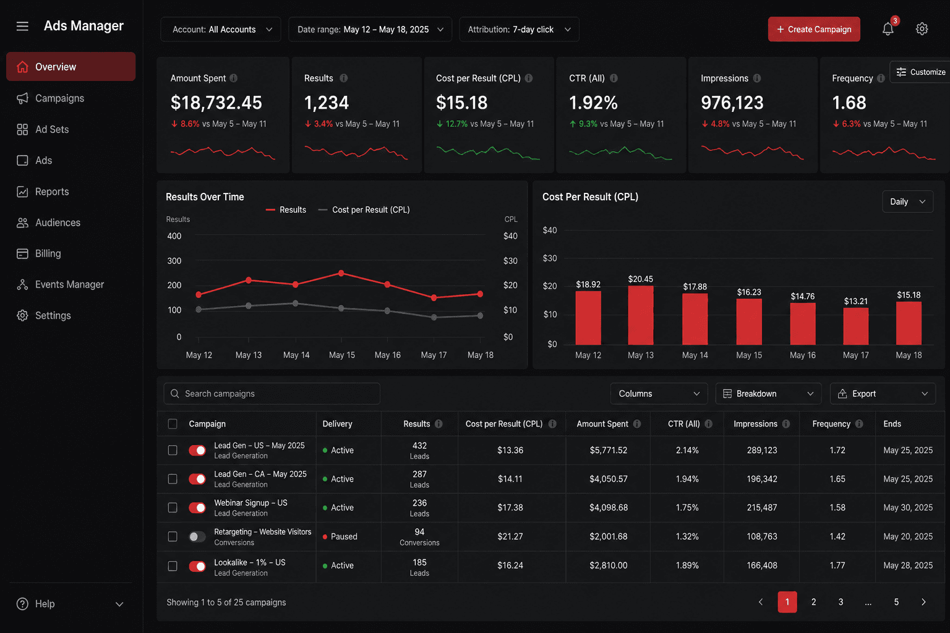Click the info icon next to CTR (All) card
This screenshot has width=950, height=633.
tap(614, 78)
